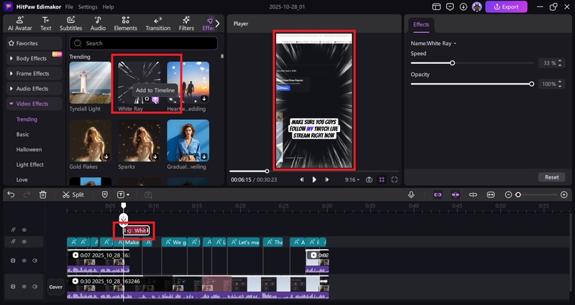Select the White Ray effect clip on timeline
The image size is (575, 305).
click(137, 230)
